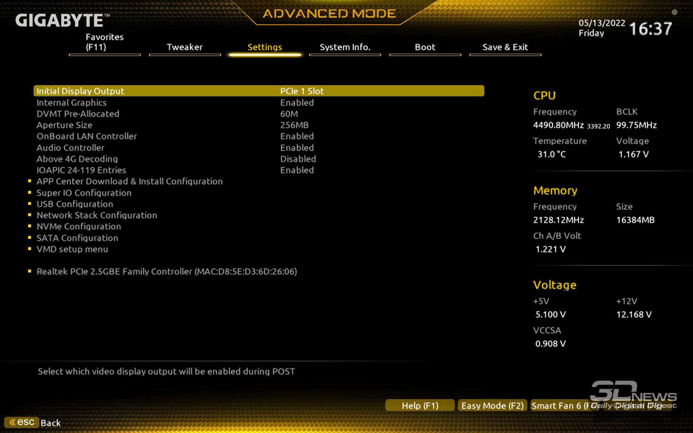The image size is (693, 433).
Task: Go to the Boot tab
Action: click(425, 47)
